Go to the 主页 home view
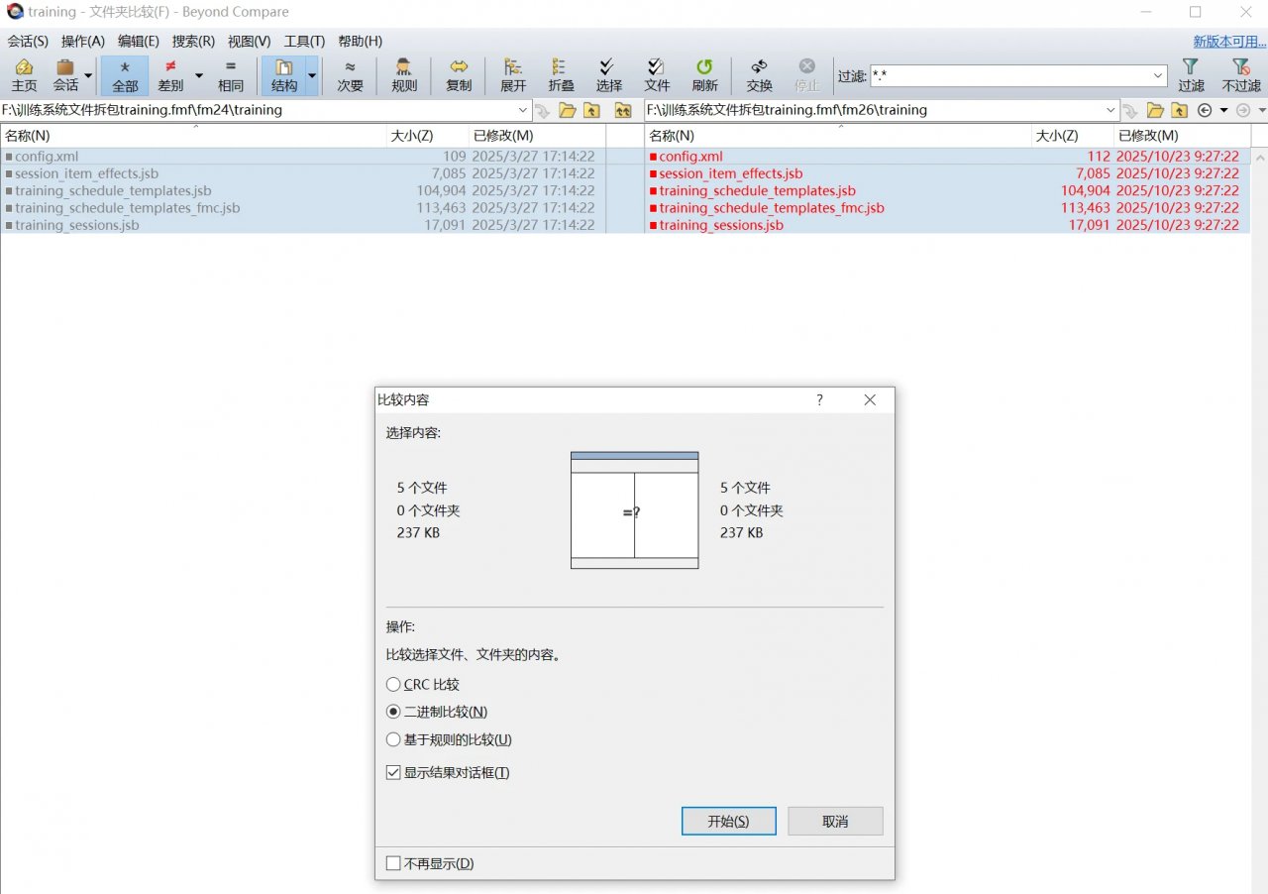Image resolution: width=1268 pixels, height=894 pixels. (24, 75)
